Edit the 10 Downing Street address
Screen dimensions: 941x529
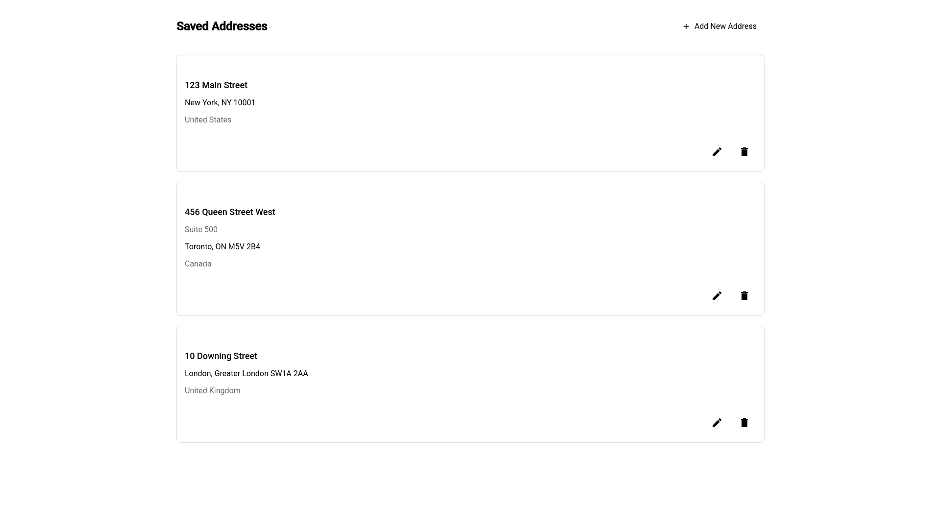click(x=717, y=423)
